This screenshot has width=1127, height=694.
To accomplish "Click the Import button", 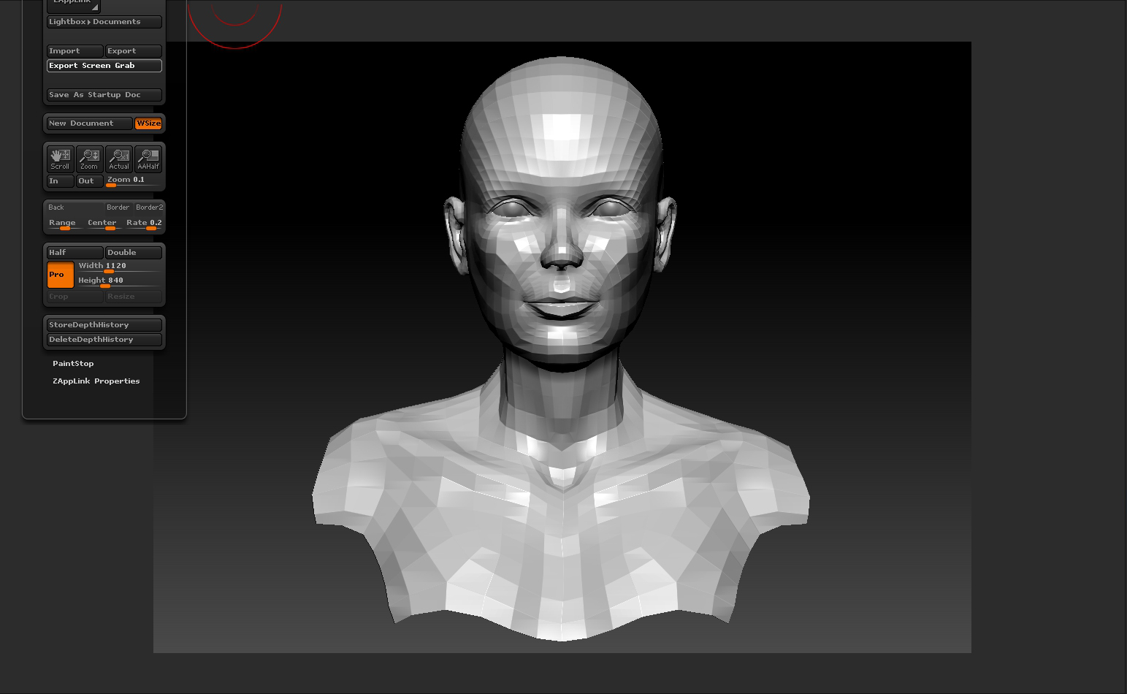I will (75, 51).
